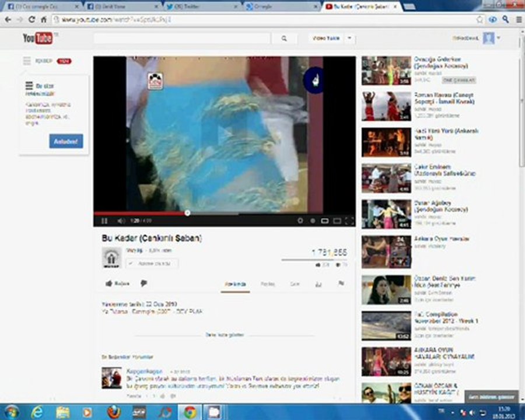Image resolution: width=525 pixels, height=420 pixels.
Task: Open the new tab button in Chrome
Action: pyautogui.click(x=409, y=6)
